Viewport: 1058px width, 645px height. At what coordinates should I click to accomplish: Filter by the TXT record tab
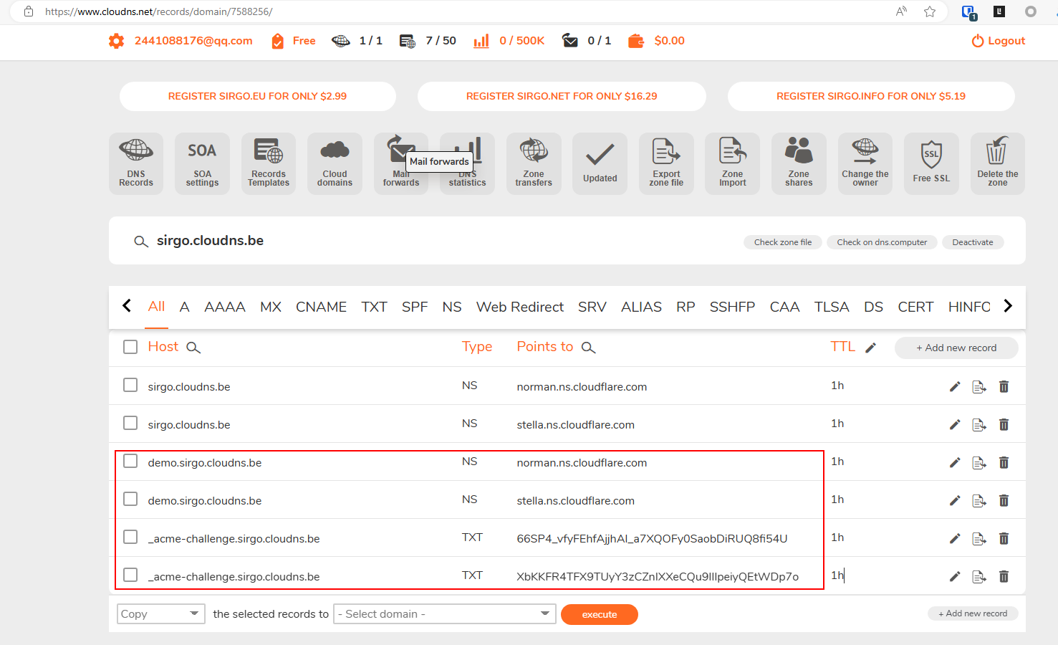(374, 307)
